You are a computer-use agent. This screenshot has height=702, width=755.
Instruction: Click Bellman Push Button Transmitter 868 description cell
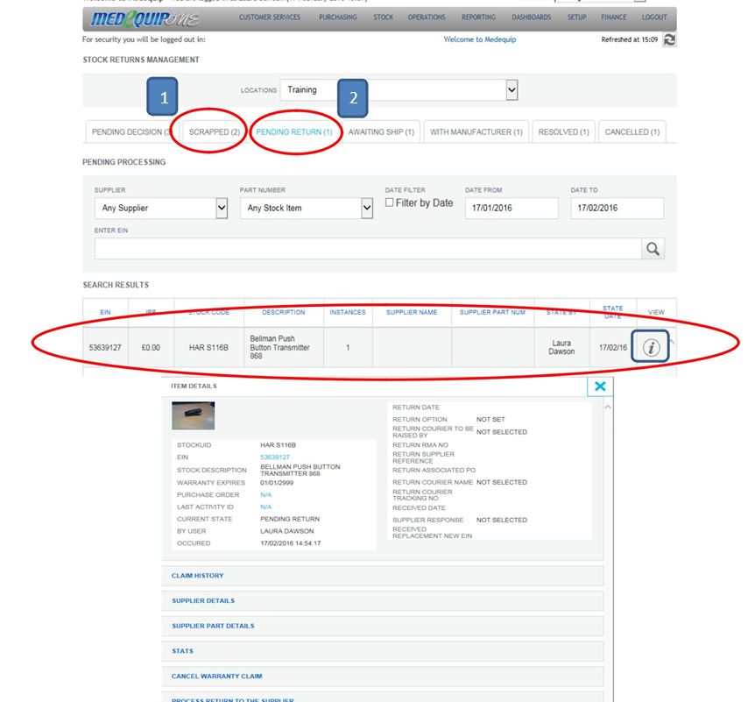pyautogui.click(x=284, y=347)
